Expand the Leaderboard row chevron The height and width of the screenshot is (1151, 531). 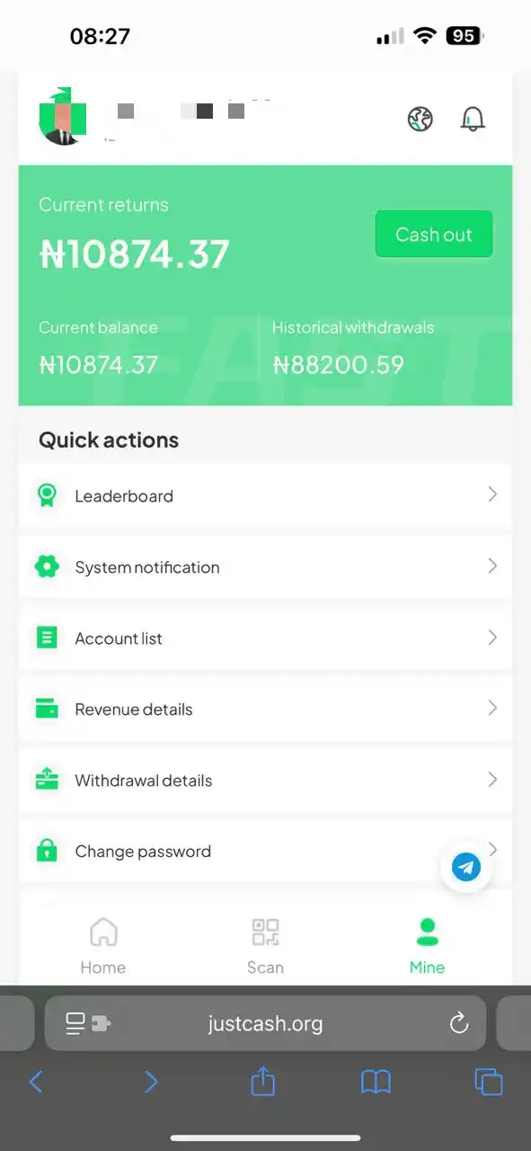coord(491,495)
